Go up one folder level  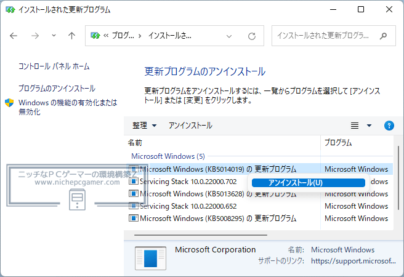pos(71,36)
